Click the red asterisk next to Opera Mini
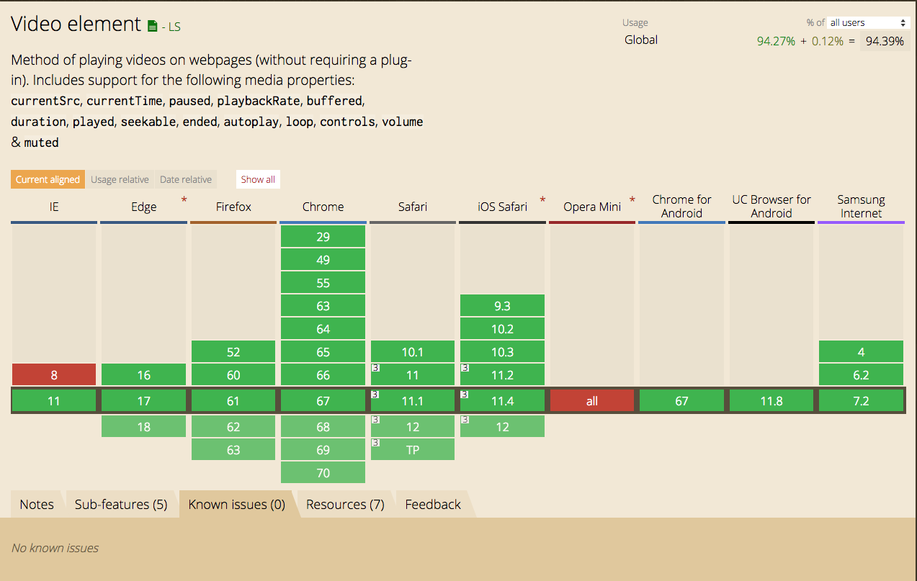Viewport: 917px width, 581px height. click(x=632, y=199)
